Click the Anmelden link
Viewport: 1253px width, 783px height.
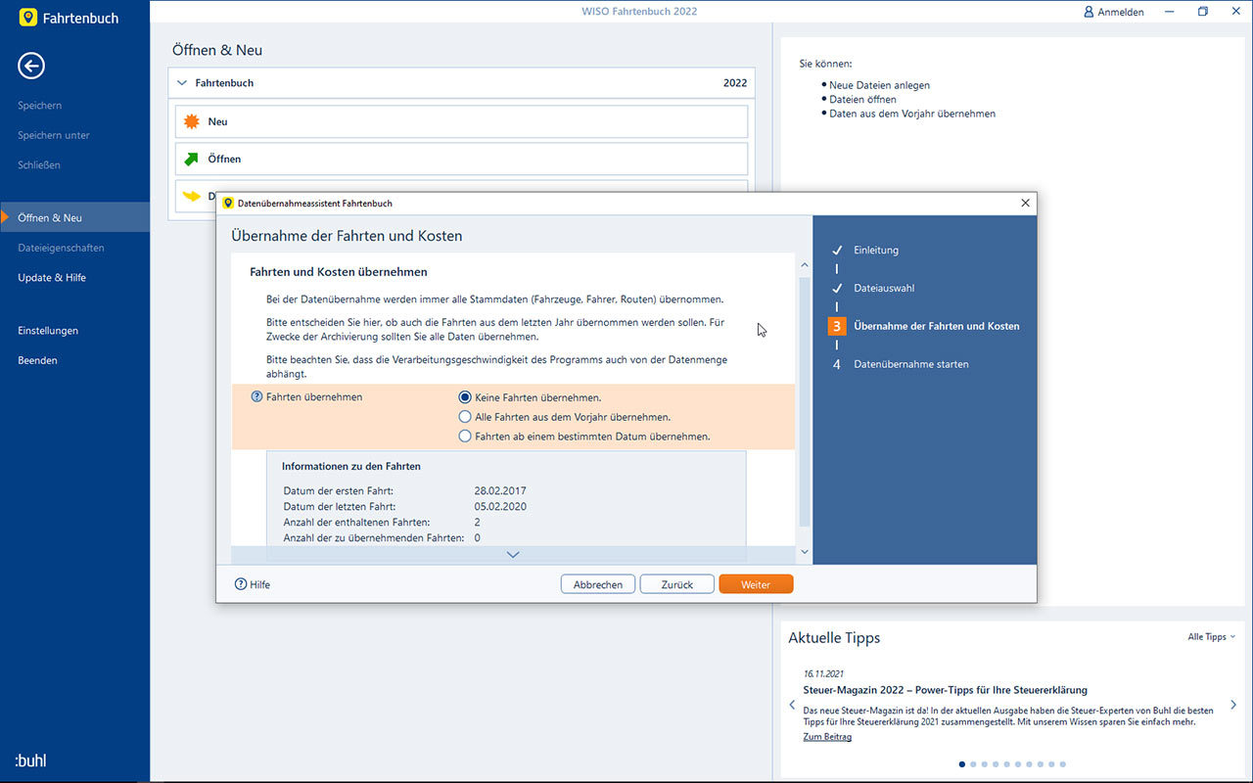click(x=1121, y=12)
